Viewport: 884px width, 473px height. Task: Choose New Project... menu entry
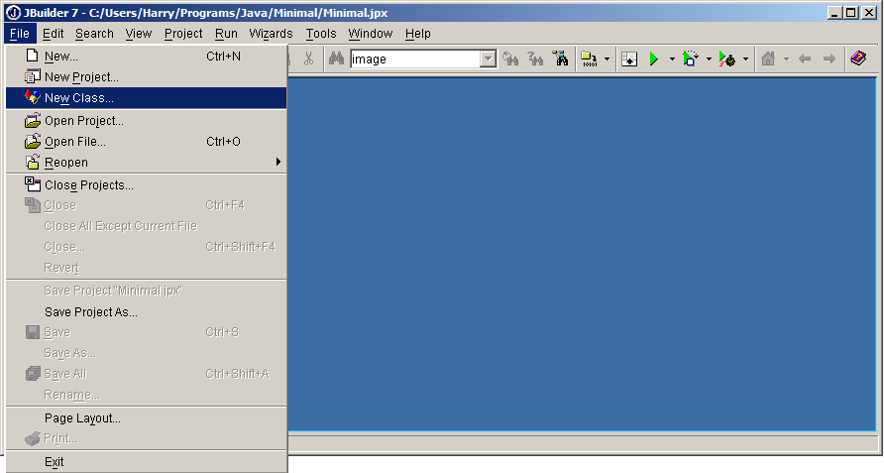[x=146, y=76]
